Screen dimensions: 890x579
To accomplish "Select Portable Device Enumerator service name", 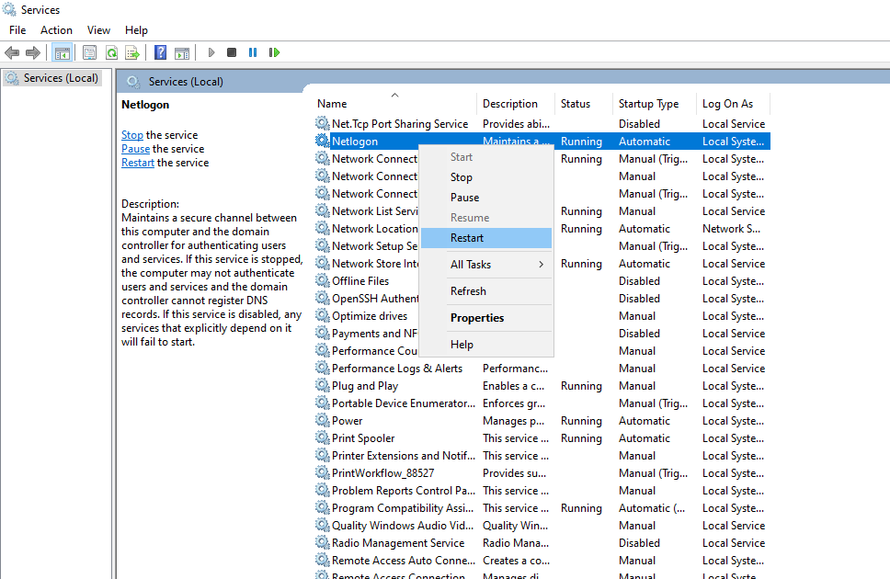I will point(404,403).
